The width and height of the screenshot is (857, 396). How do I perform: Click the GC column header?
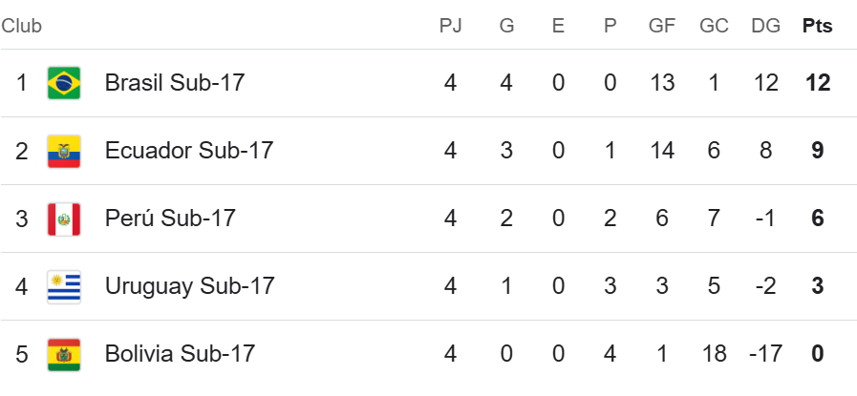(714, 26)
